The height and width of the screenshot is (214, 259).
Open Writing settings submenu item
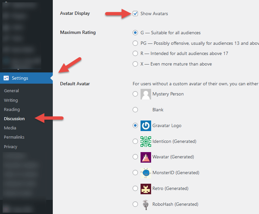(x=11, y=100)
